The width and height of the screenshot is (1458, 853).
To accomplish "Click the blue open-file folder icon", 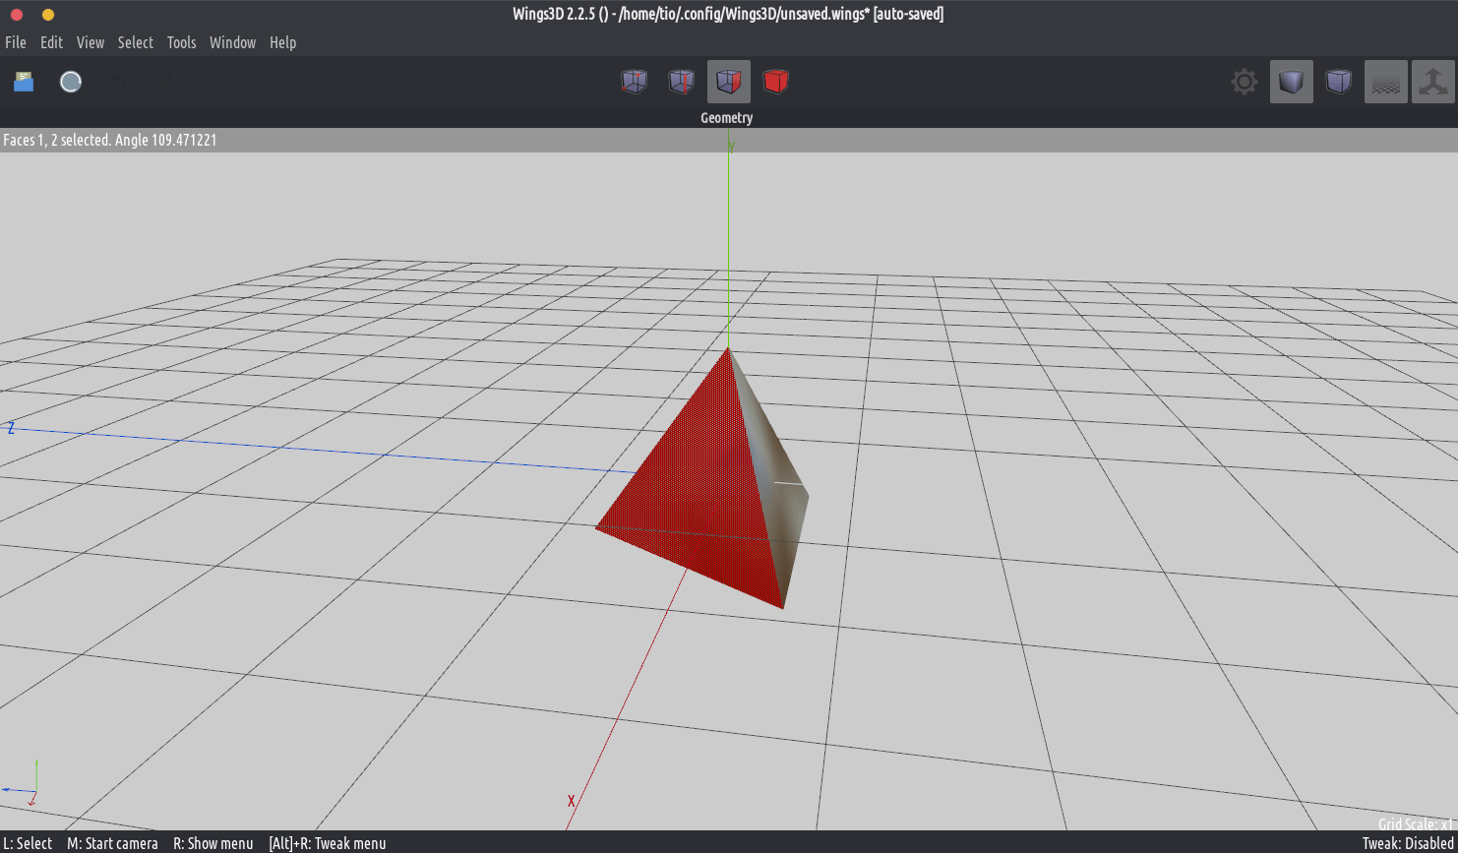I will 24,82.
